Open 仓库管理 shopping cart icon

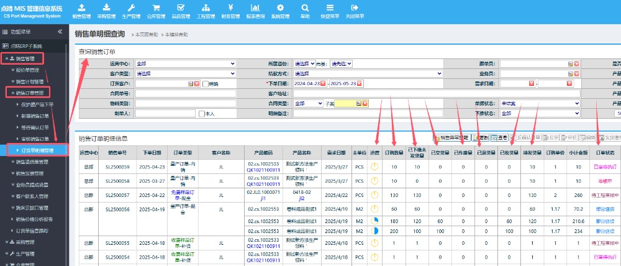point(156,7)
